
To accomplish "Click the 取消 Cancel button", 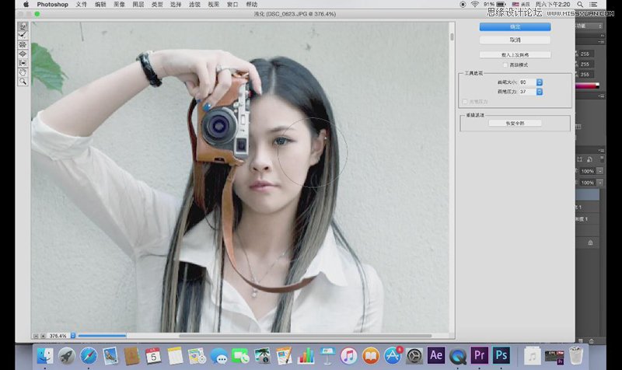I will point(515,40).
